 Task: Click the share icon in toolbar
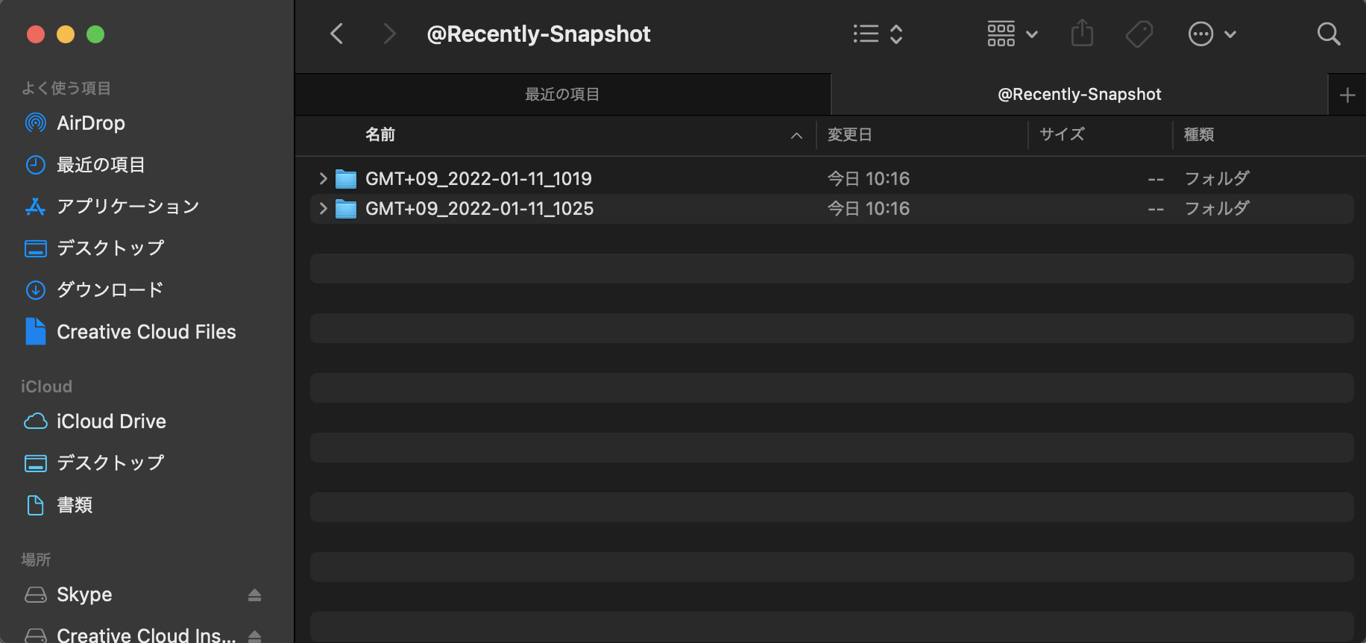[1082, 34]
